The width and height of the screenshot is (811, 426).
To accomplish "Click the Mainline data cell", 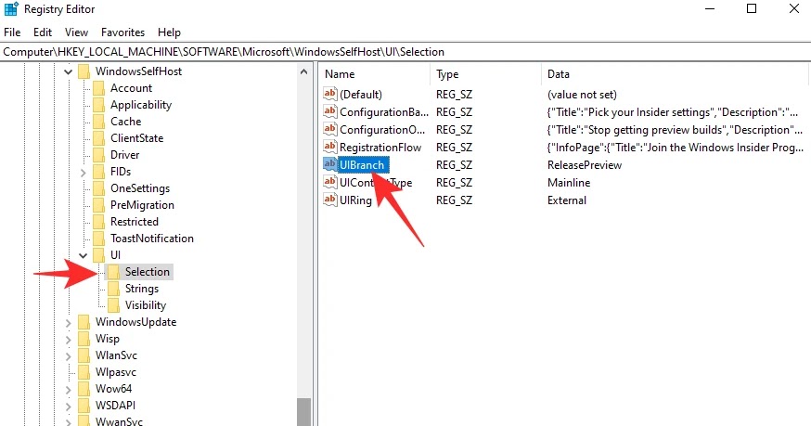I will (569, 183).
